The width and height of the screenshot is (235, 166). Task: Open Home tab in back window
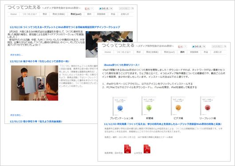click(x=13, y=14)
